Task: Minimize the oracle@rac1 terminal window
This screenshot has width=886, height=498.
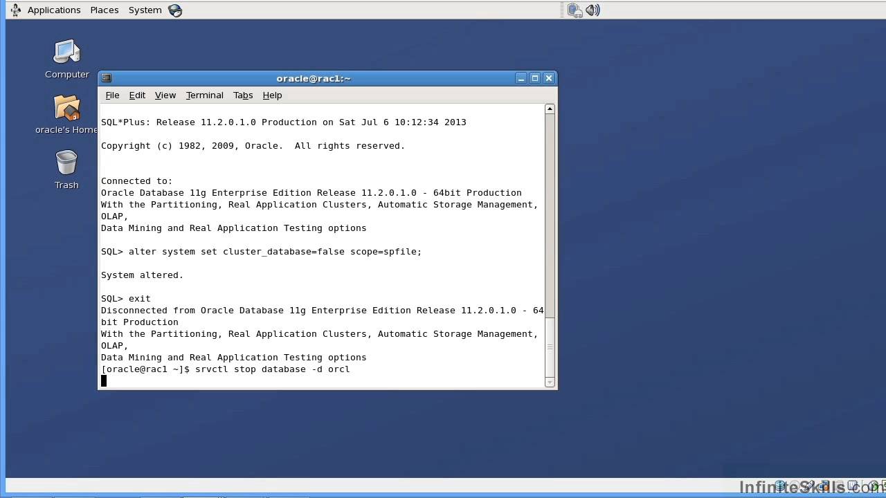Action: 521,78
